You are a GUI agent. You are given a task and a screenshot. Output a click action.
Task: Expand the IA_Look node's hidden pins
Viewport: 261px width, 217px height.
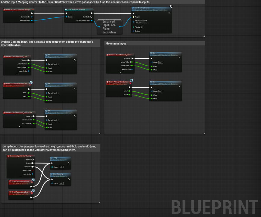[x=17, y=74]
